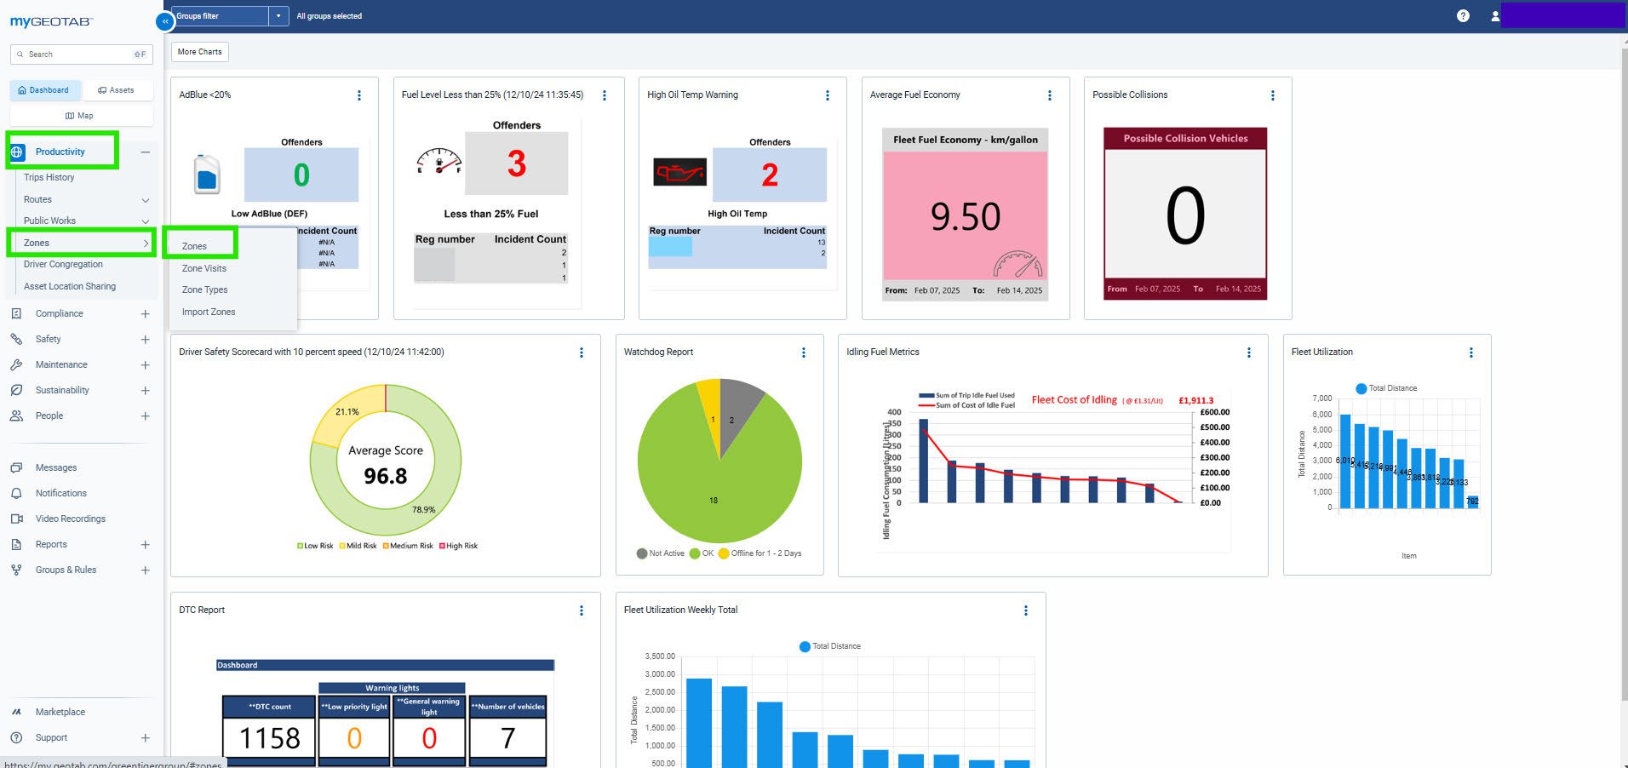1628x768 pixels.
Task: Open the Groups filter dropdown arrow
Action: (x=278, y=16)
